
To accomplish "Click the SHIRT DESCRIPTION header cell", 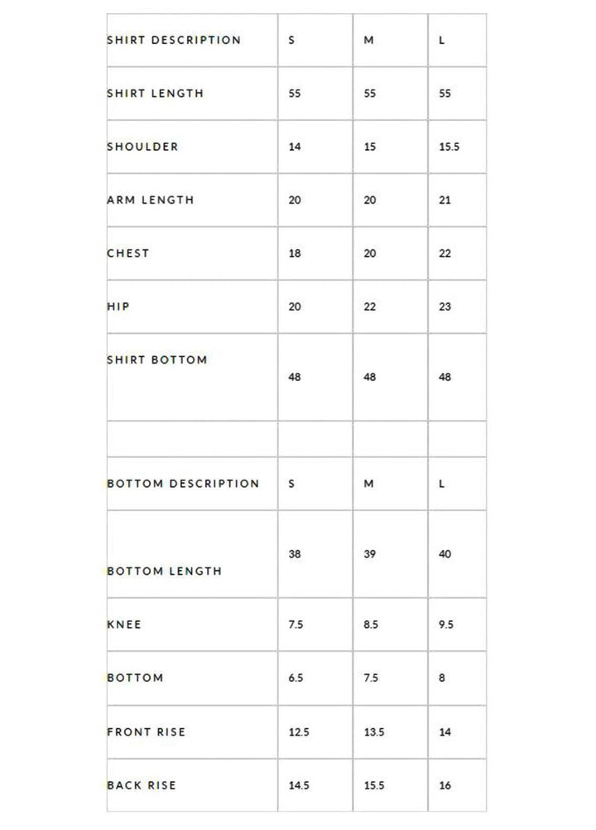I will point(174,40).
